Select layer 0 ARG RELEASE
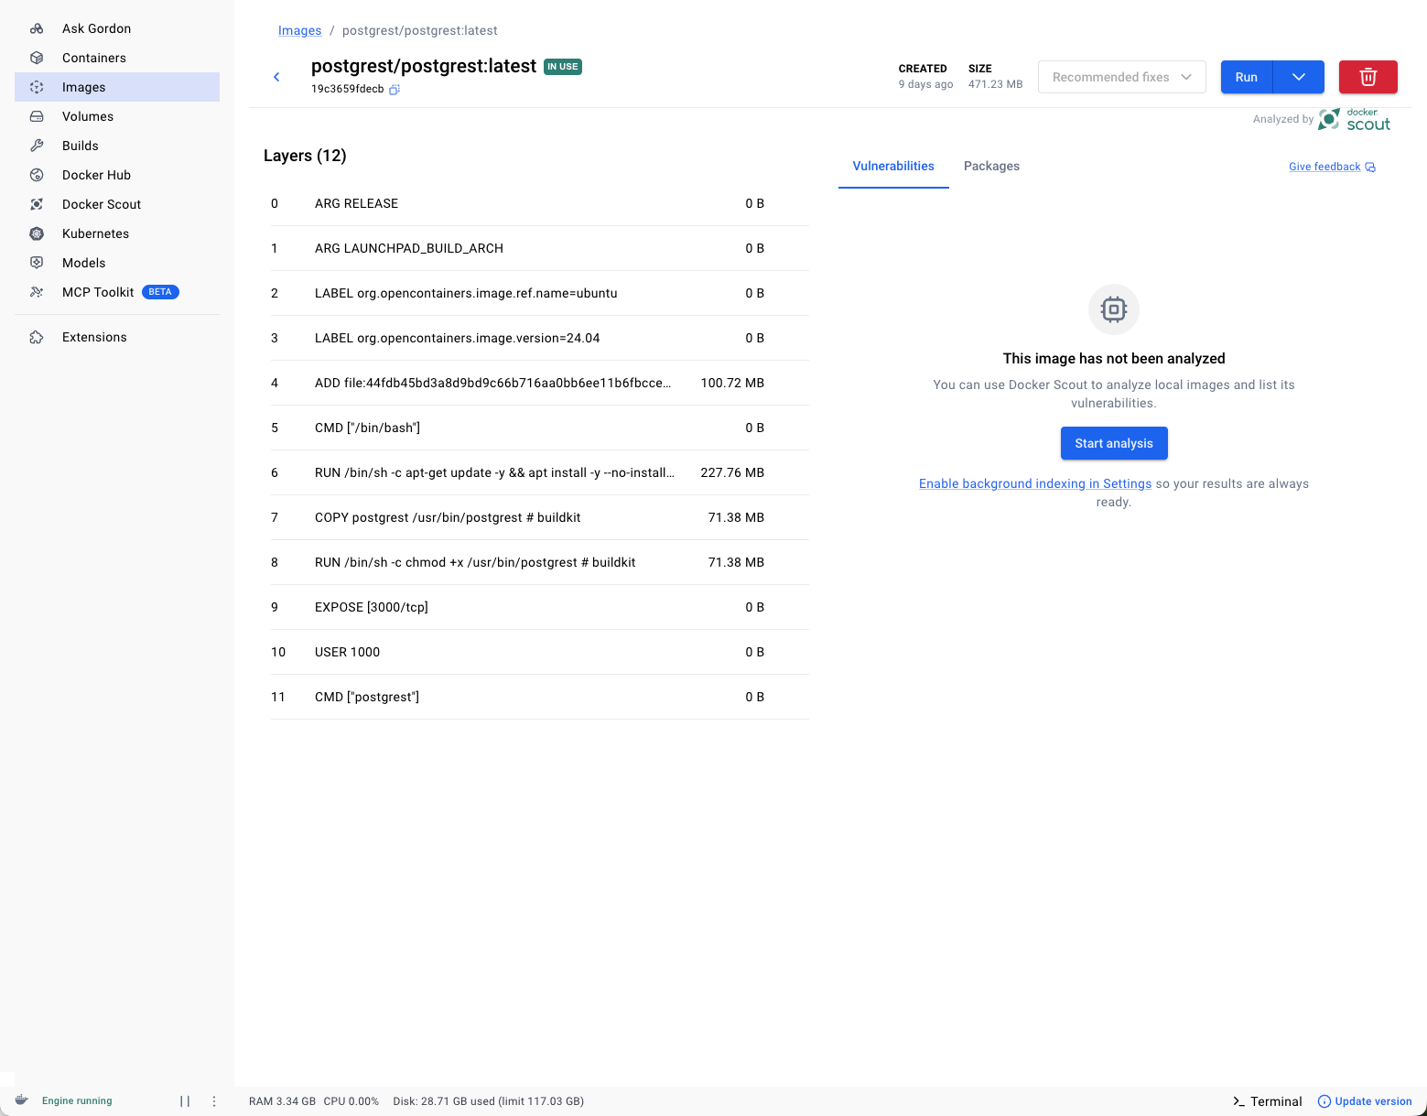Image resolution: width=1427 pixels, height=1116 pixels. (x=540, y=203)
